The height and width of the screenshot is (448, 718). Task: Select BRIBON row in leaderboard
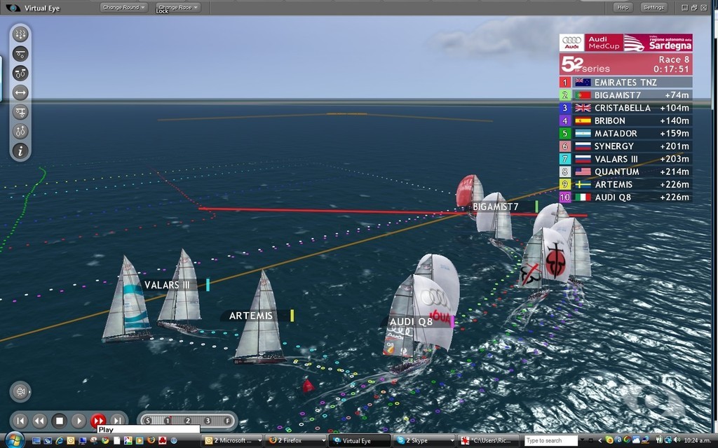click(625, 120)
